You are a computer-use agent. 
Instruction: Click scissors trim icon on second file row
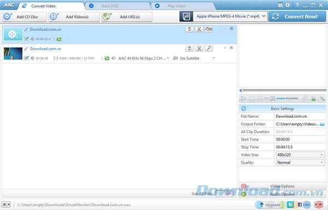click(x=199, y=48)
